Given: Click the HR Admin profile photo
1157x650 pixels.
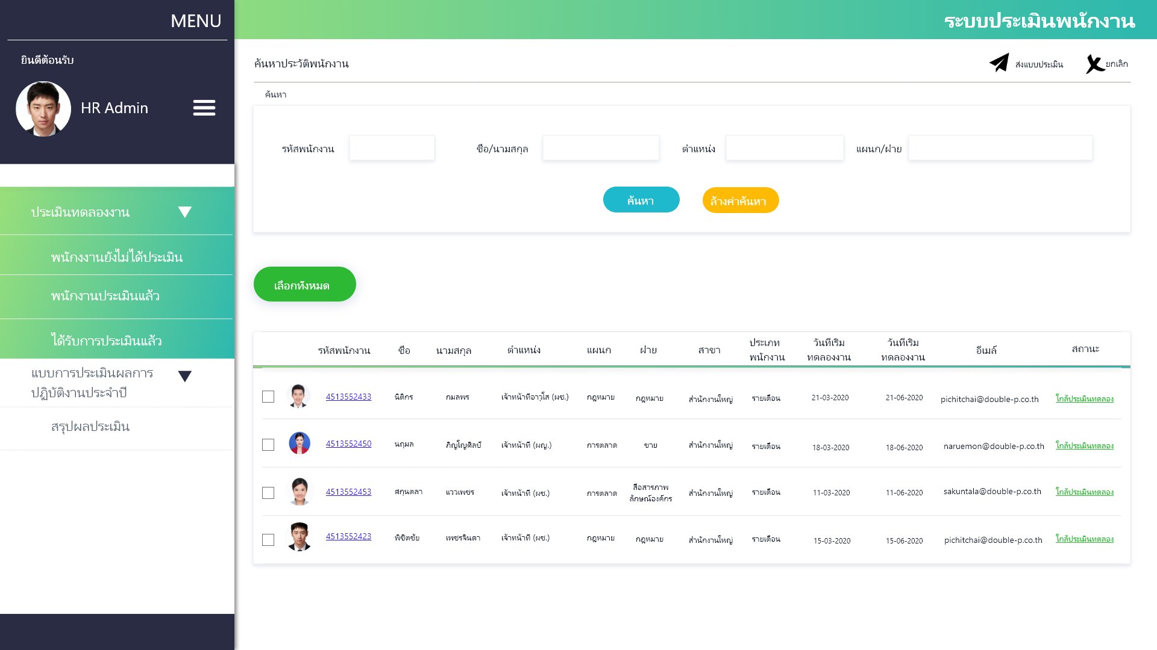Looking at the screenshot, I should tap(43, 109).
